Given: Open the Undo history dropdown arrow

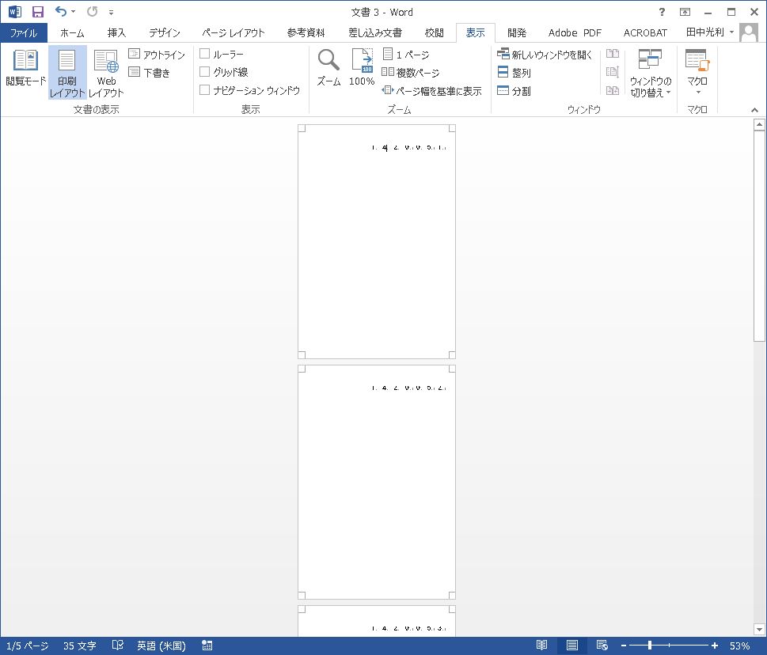Looking at the screenshot, I should (x=74, y=11).
